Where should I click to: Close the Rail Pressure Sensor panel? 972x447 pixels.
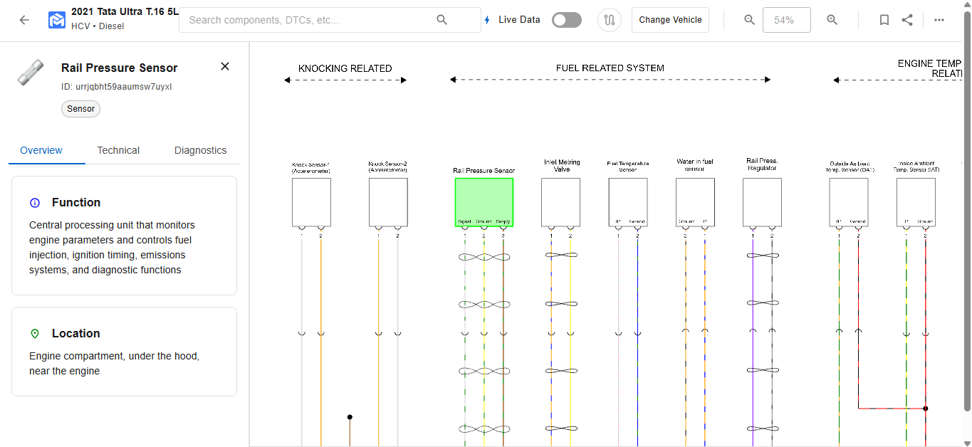point(225,66)
